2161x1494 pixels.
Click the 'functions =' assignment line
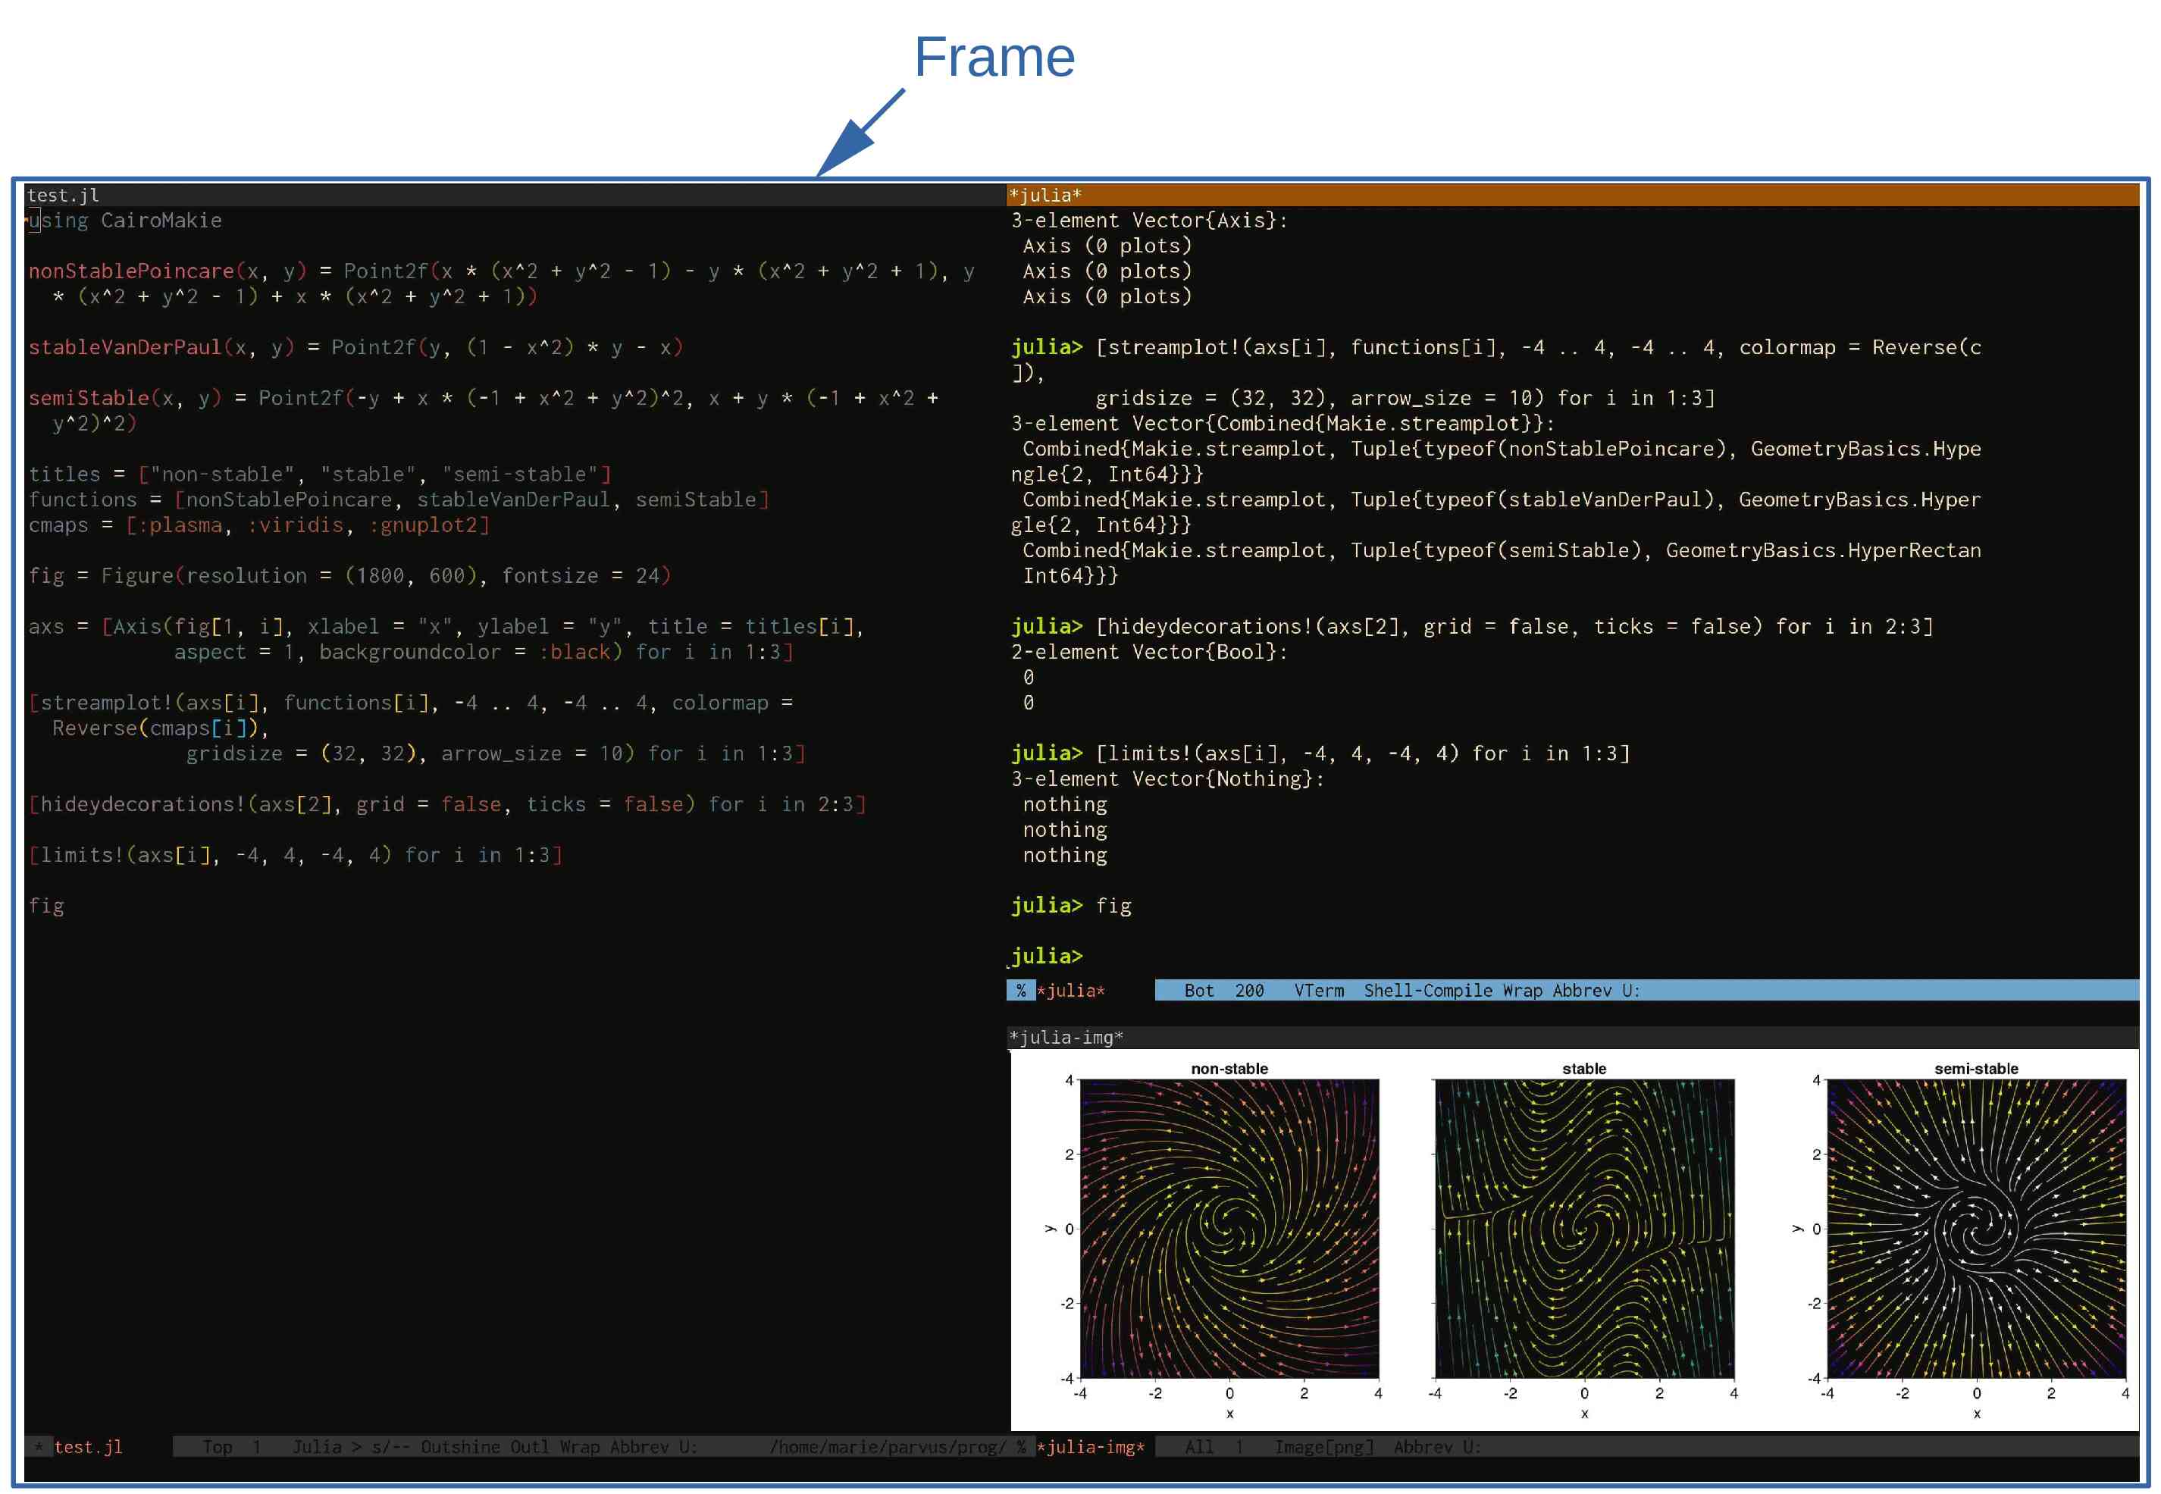399,499
